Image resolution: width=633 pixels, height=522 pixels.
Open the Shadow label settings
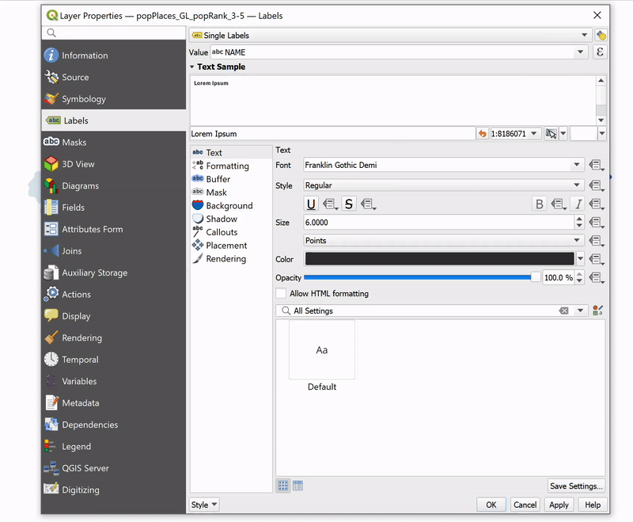click(221, 219)
